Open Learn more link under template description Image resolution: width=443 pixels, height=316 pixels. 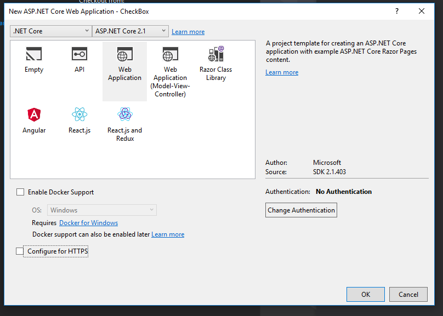click(x=282, y=72)
